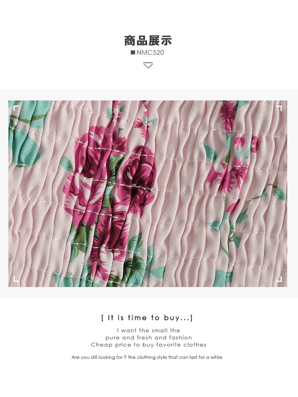
Task: Click the downward triangle arrow below NMC520
Action: tap(148, 66)
